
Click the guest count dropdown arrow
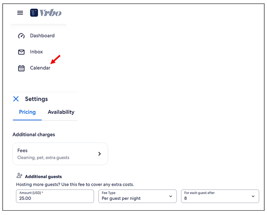(x=253, y=197)
